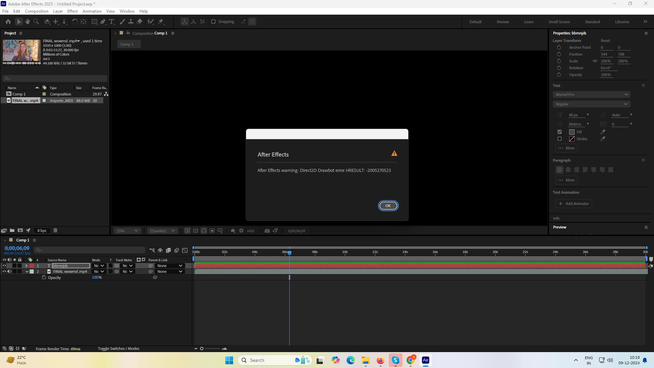Select the Zoom magnifier tool
Screen dimensions: 654x368
point(36,21)
